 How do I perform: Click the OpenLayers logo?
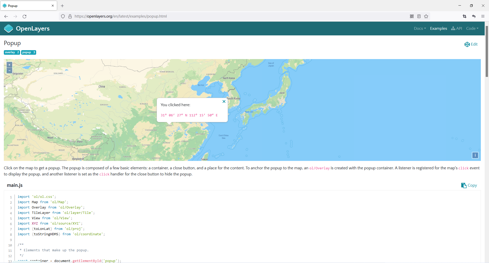pyautogui.click(x=27, y=29)
